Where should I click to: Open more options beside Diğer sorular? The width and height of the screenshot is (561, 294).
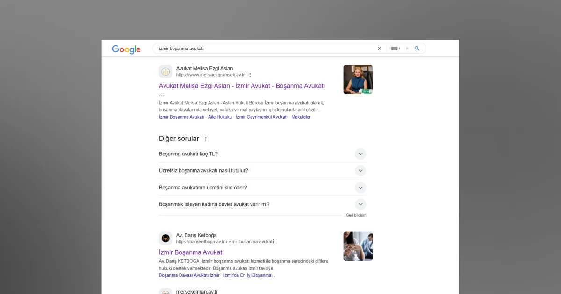click(x=206, y=139)
